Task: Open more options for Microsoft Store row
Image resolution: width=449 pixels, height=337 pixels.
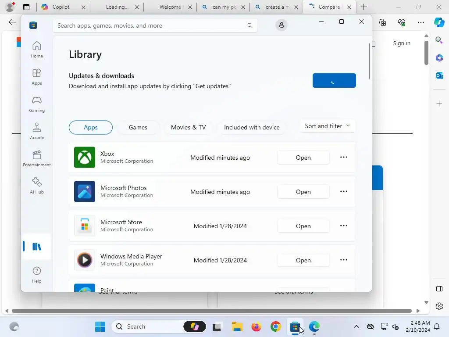Action: tap(344, 226)
